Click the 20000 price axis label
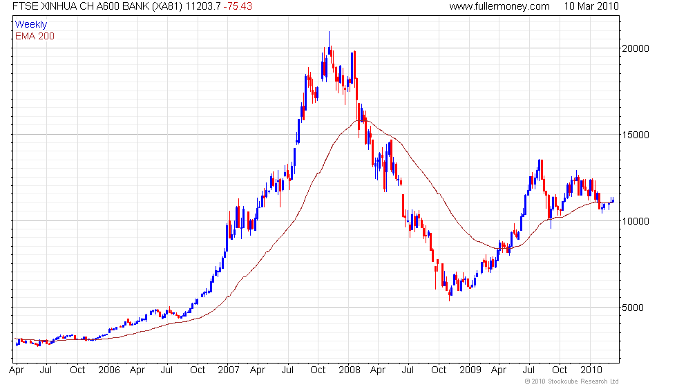The image size is (677, 387). pyautogui.click(x=635, y=48)
